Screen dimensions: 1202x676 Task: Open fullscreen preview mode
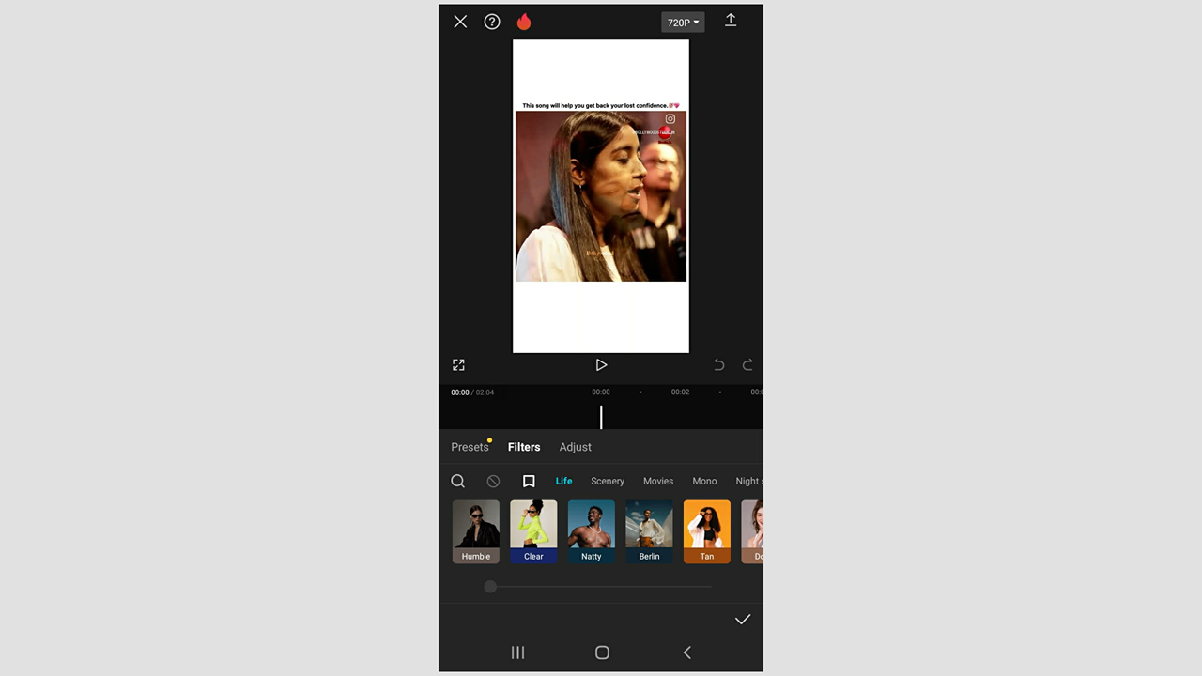click(x=458, y=364)
